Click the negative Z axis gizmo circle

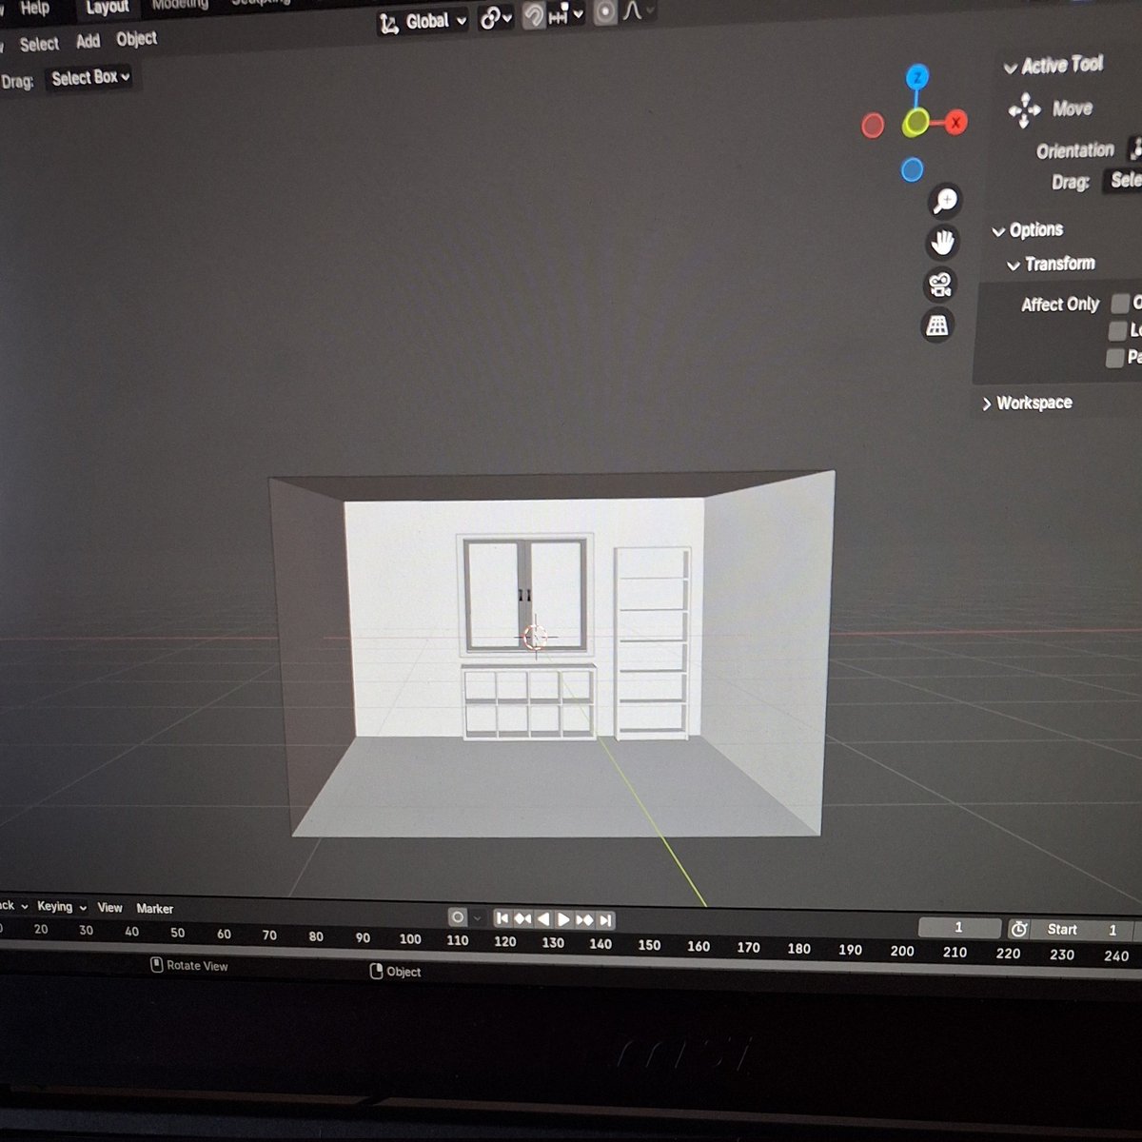(912, 170)
